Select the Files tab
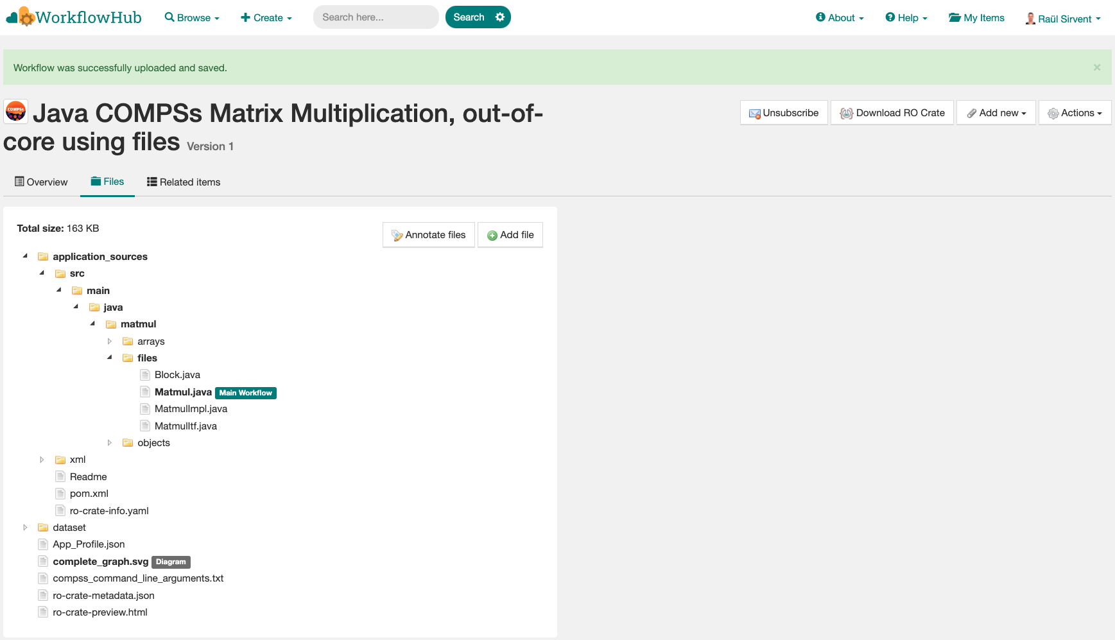The image size is (1115, 640). (x=107, y=182)
